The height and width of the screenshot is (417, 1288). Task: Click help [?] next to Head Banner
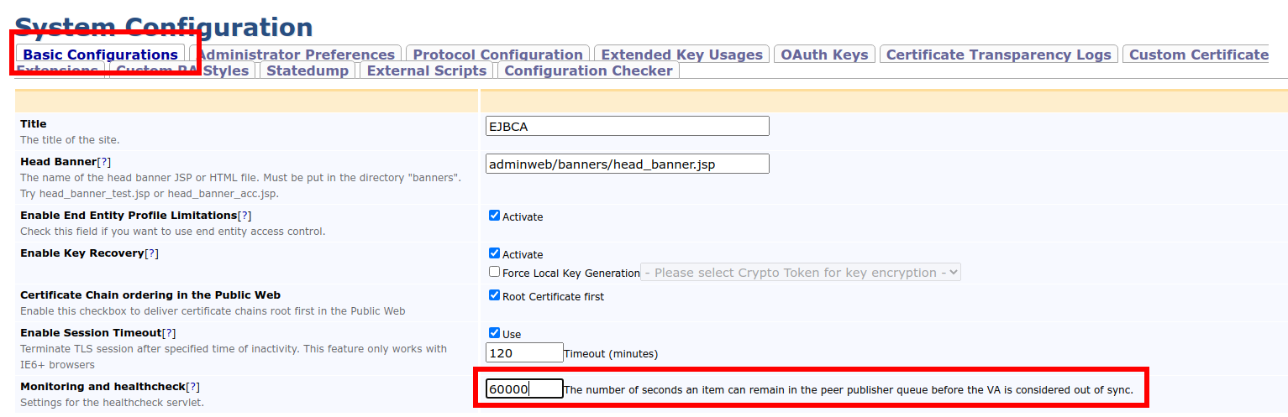(x=103, y=161)
